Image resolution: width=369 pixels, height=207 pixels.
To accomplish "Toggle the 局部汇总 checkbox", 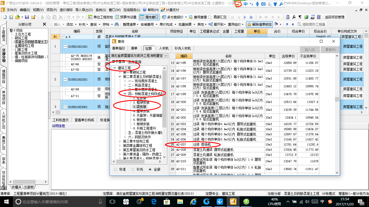I will [210, 17].
